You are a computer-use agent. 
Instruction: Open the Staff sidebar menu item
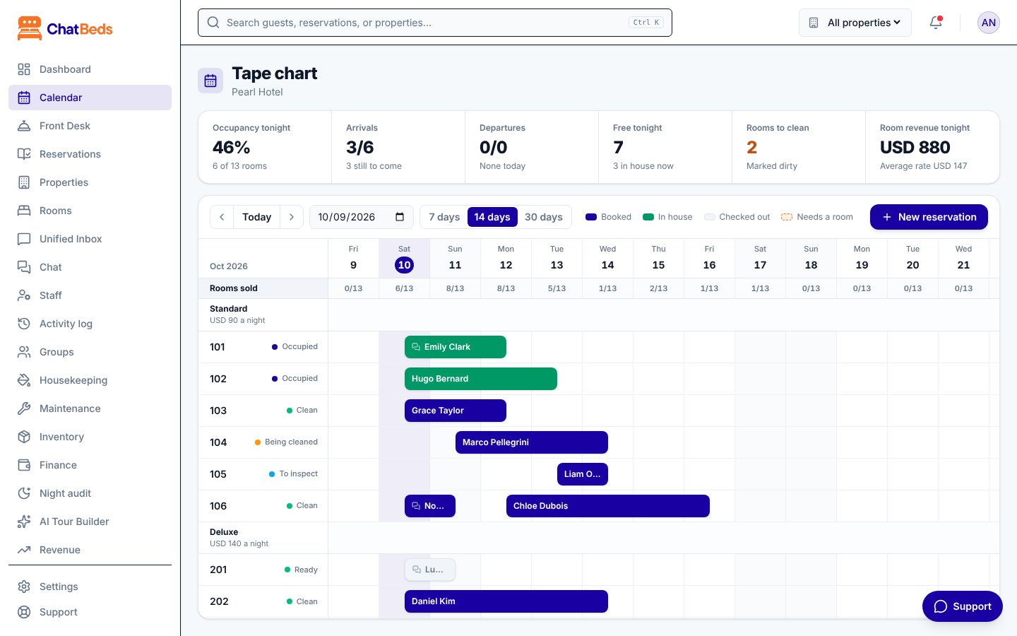90,295
